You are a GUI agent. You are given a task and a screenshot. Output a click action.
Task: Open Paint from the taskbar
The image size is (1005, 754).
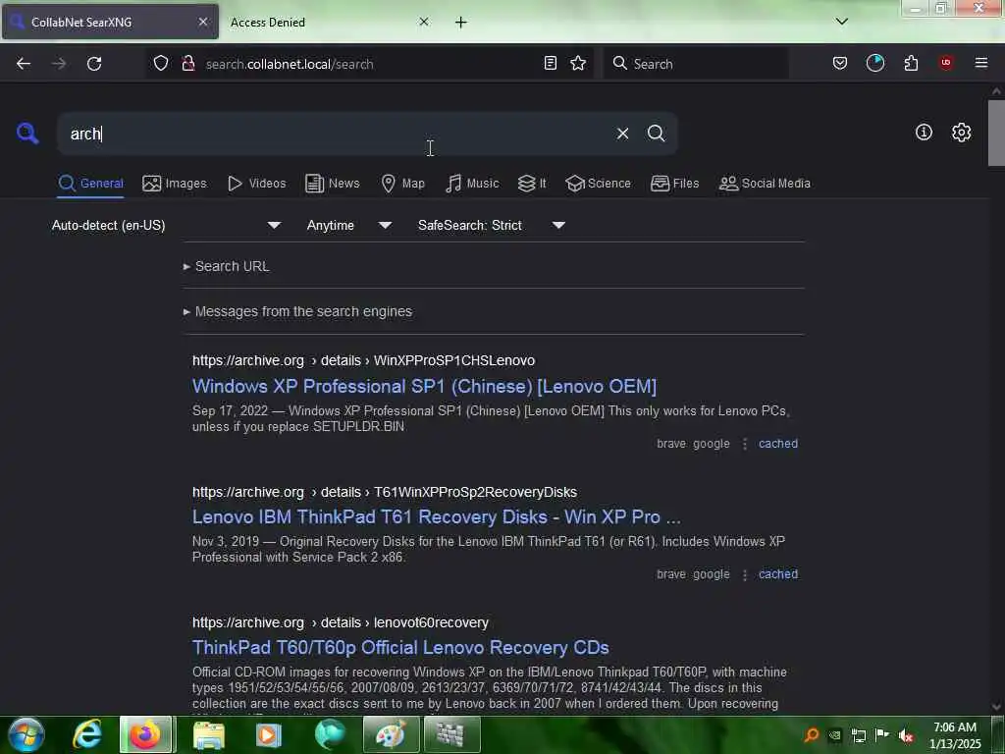coord(391,734)
